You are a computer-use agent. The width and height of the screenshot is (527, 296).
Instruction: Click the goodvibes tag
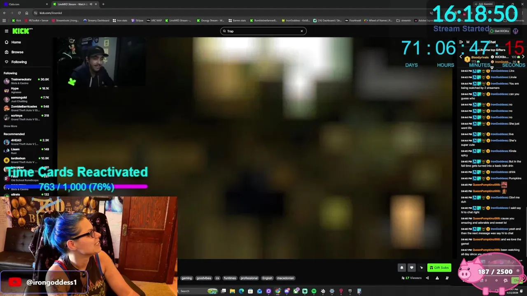203,278
